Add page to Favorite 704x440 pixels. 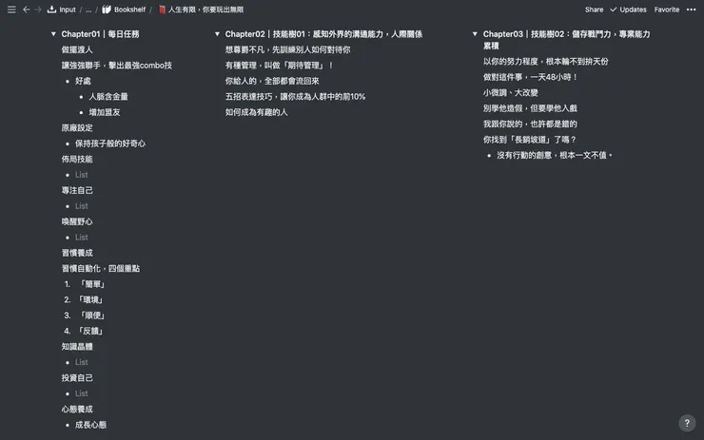(666, 10)
